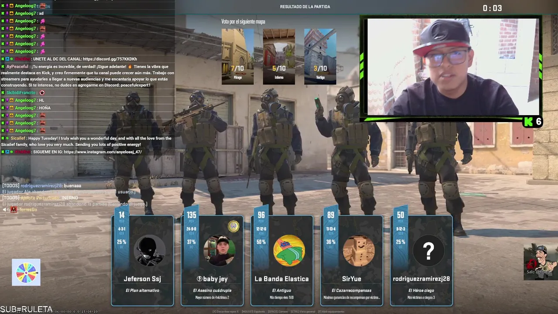Click the 'El Asesino cuádruple' title
558x314 pixels.
212,290
